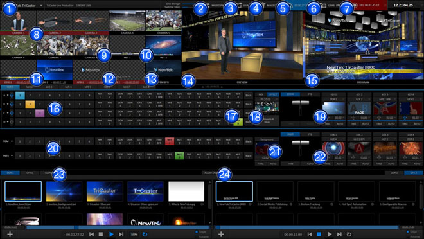Expand the PREV row options arrow
This screenshot has width=424, height=239.
pos(12,155)
